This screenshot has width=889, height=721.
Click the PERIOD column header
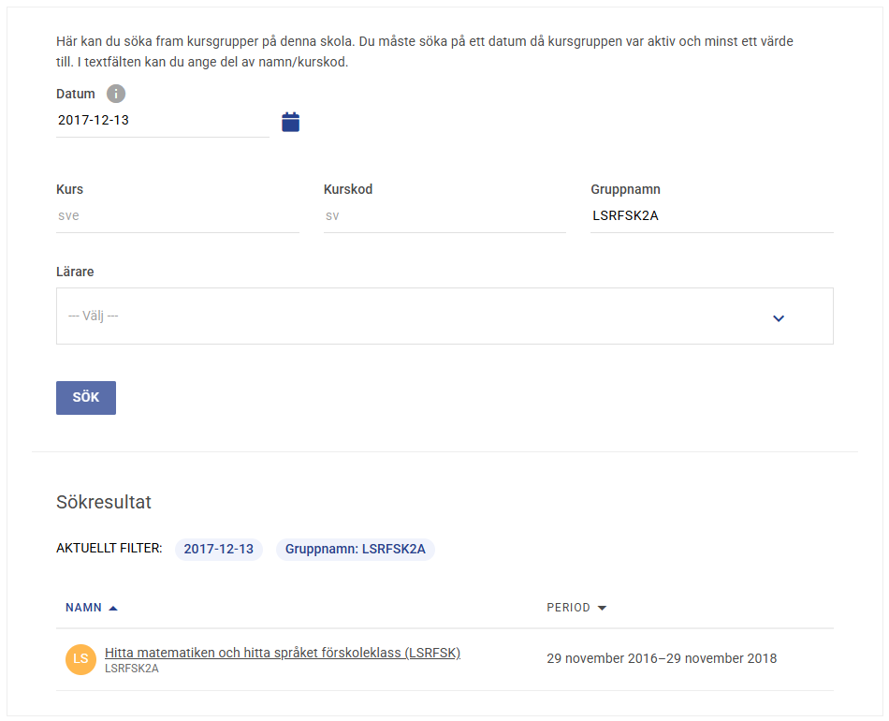(x=568, y=608)
